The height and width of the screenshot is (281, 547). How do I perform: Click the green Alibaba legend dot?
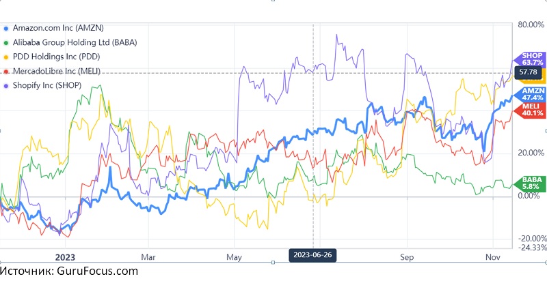(x=6, y=43)
